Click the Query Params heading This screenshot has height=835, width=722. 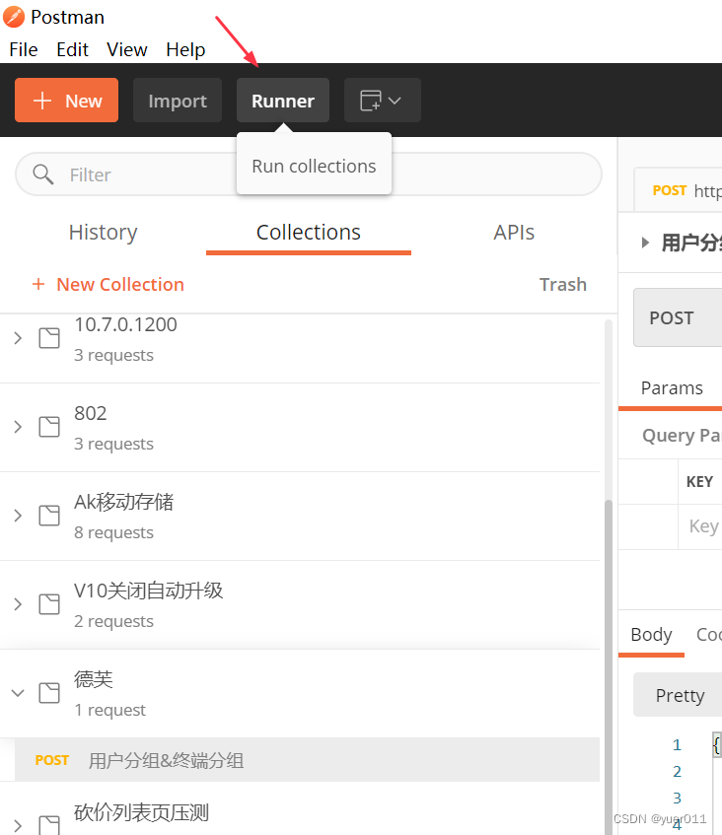682,436
